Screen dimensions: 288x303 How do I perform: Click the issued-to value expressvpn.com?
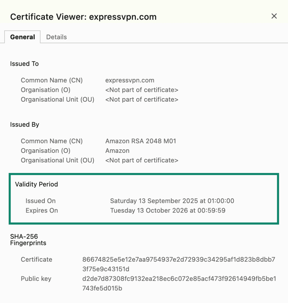click(x=130, y=80)
